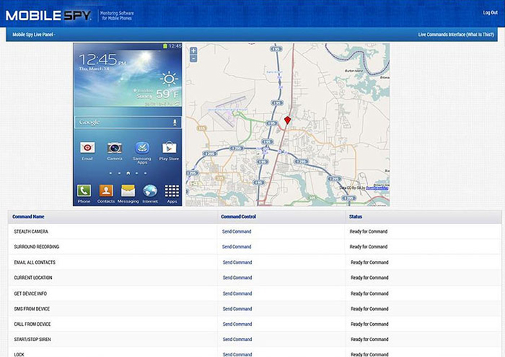Send Command for Current Location
Viewport: 505px width, 357px height.
coord(237,277)
